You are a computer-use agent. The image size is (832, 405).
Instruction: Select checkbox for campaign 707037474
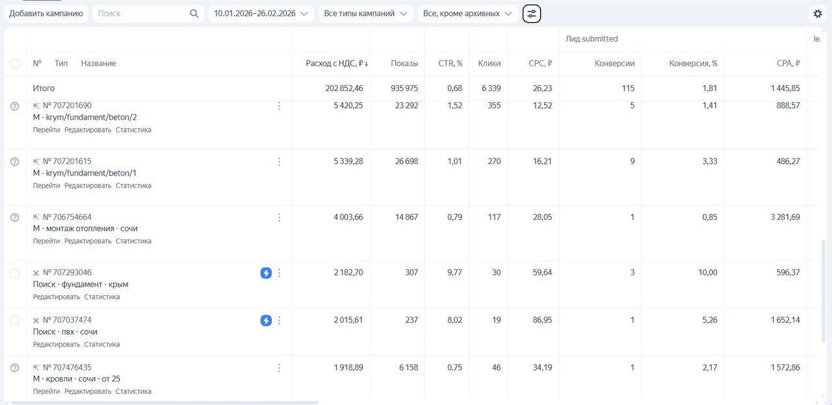[15, 320]
